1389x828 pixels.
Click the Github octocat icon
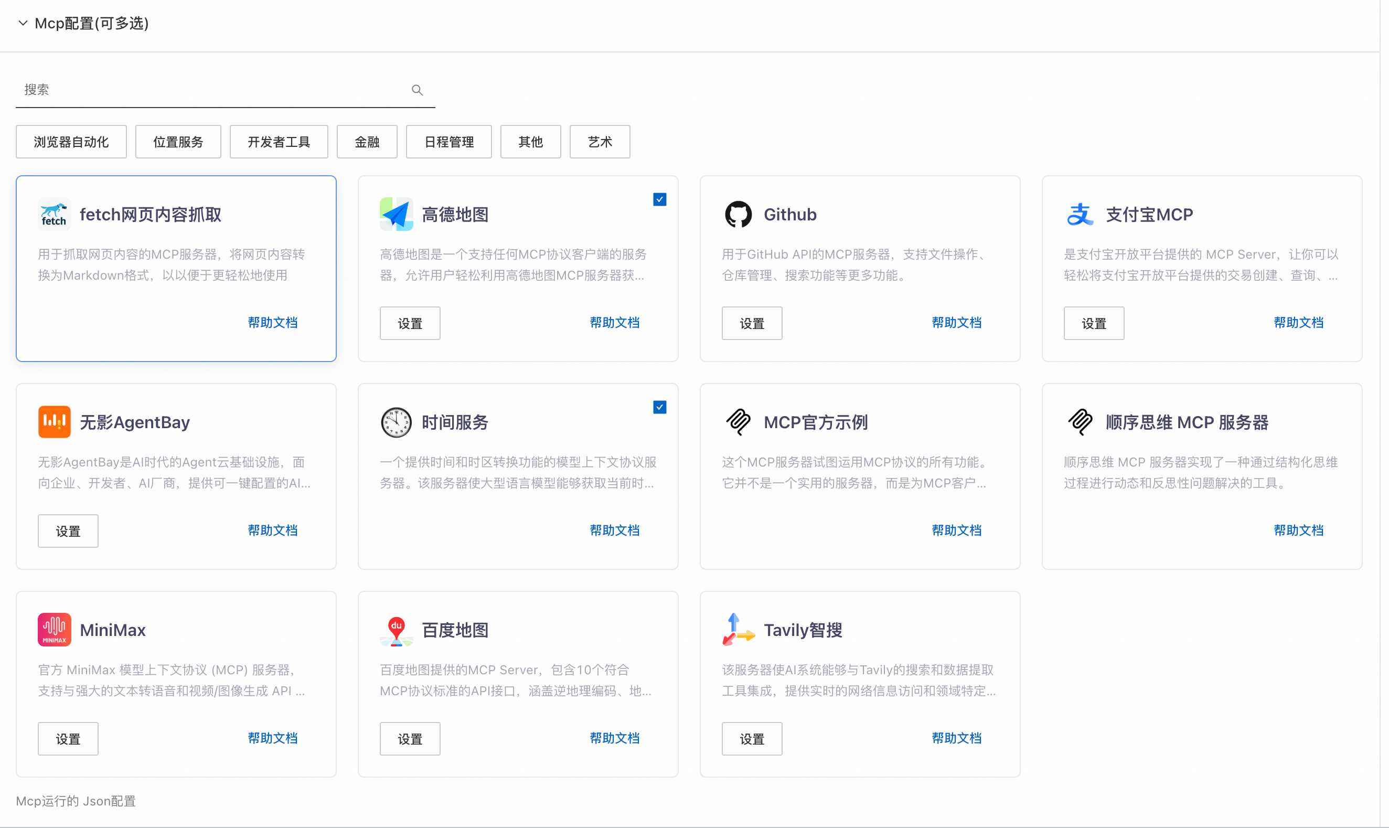[x=738, y=214]
